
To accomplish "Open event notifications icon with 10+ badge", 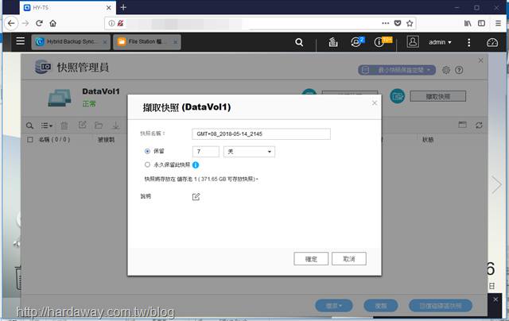I will click(379, 42).
